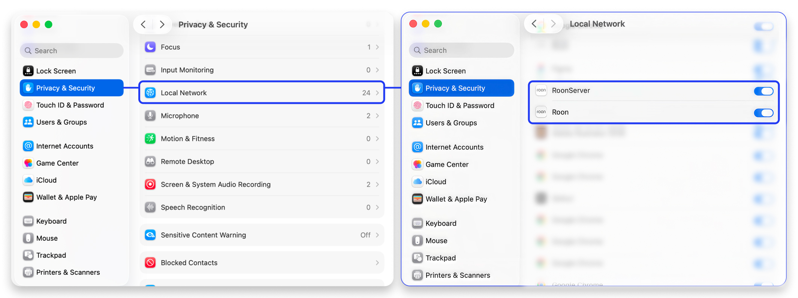Click Users & Groups icon in left window

(28, 122)
